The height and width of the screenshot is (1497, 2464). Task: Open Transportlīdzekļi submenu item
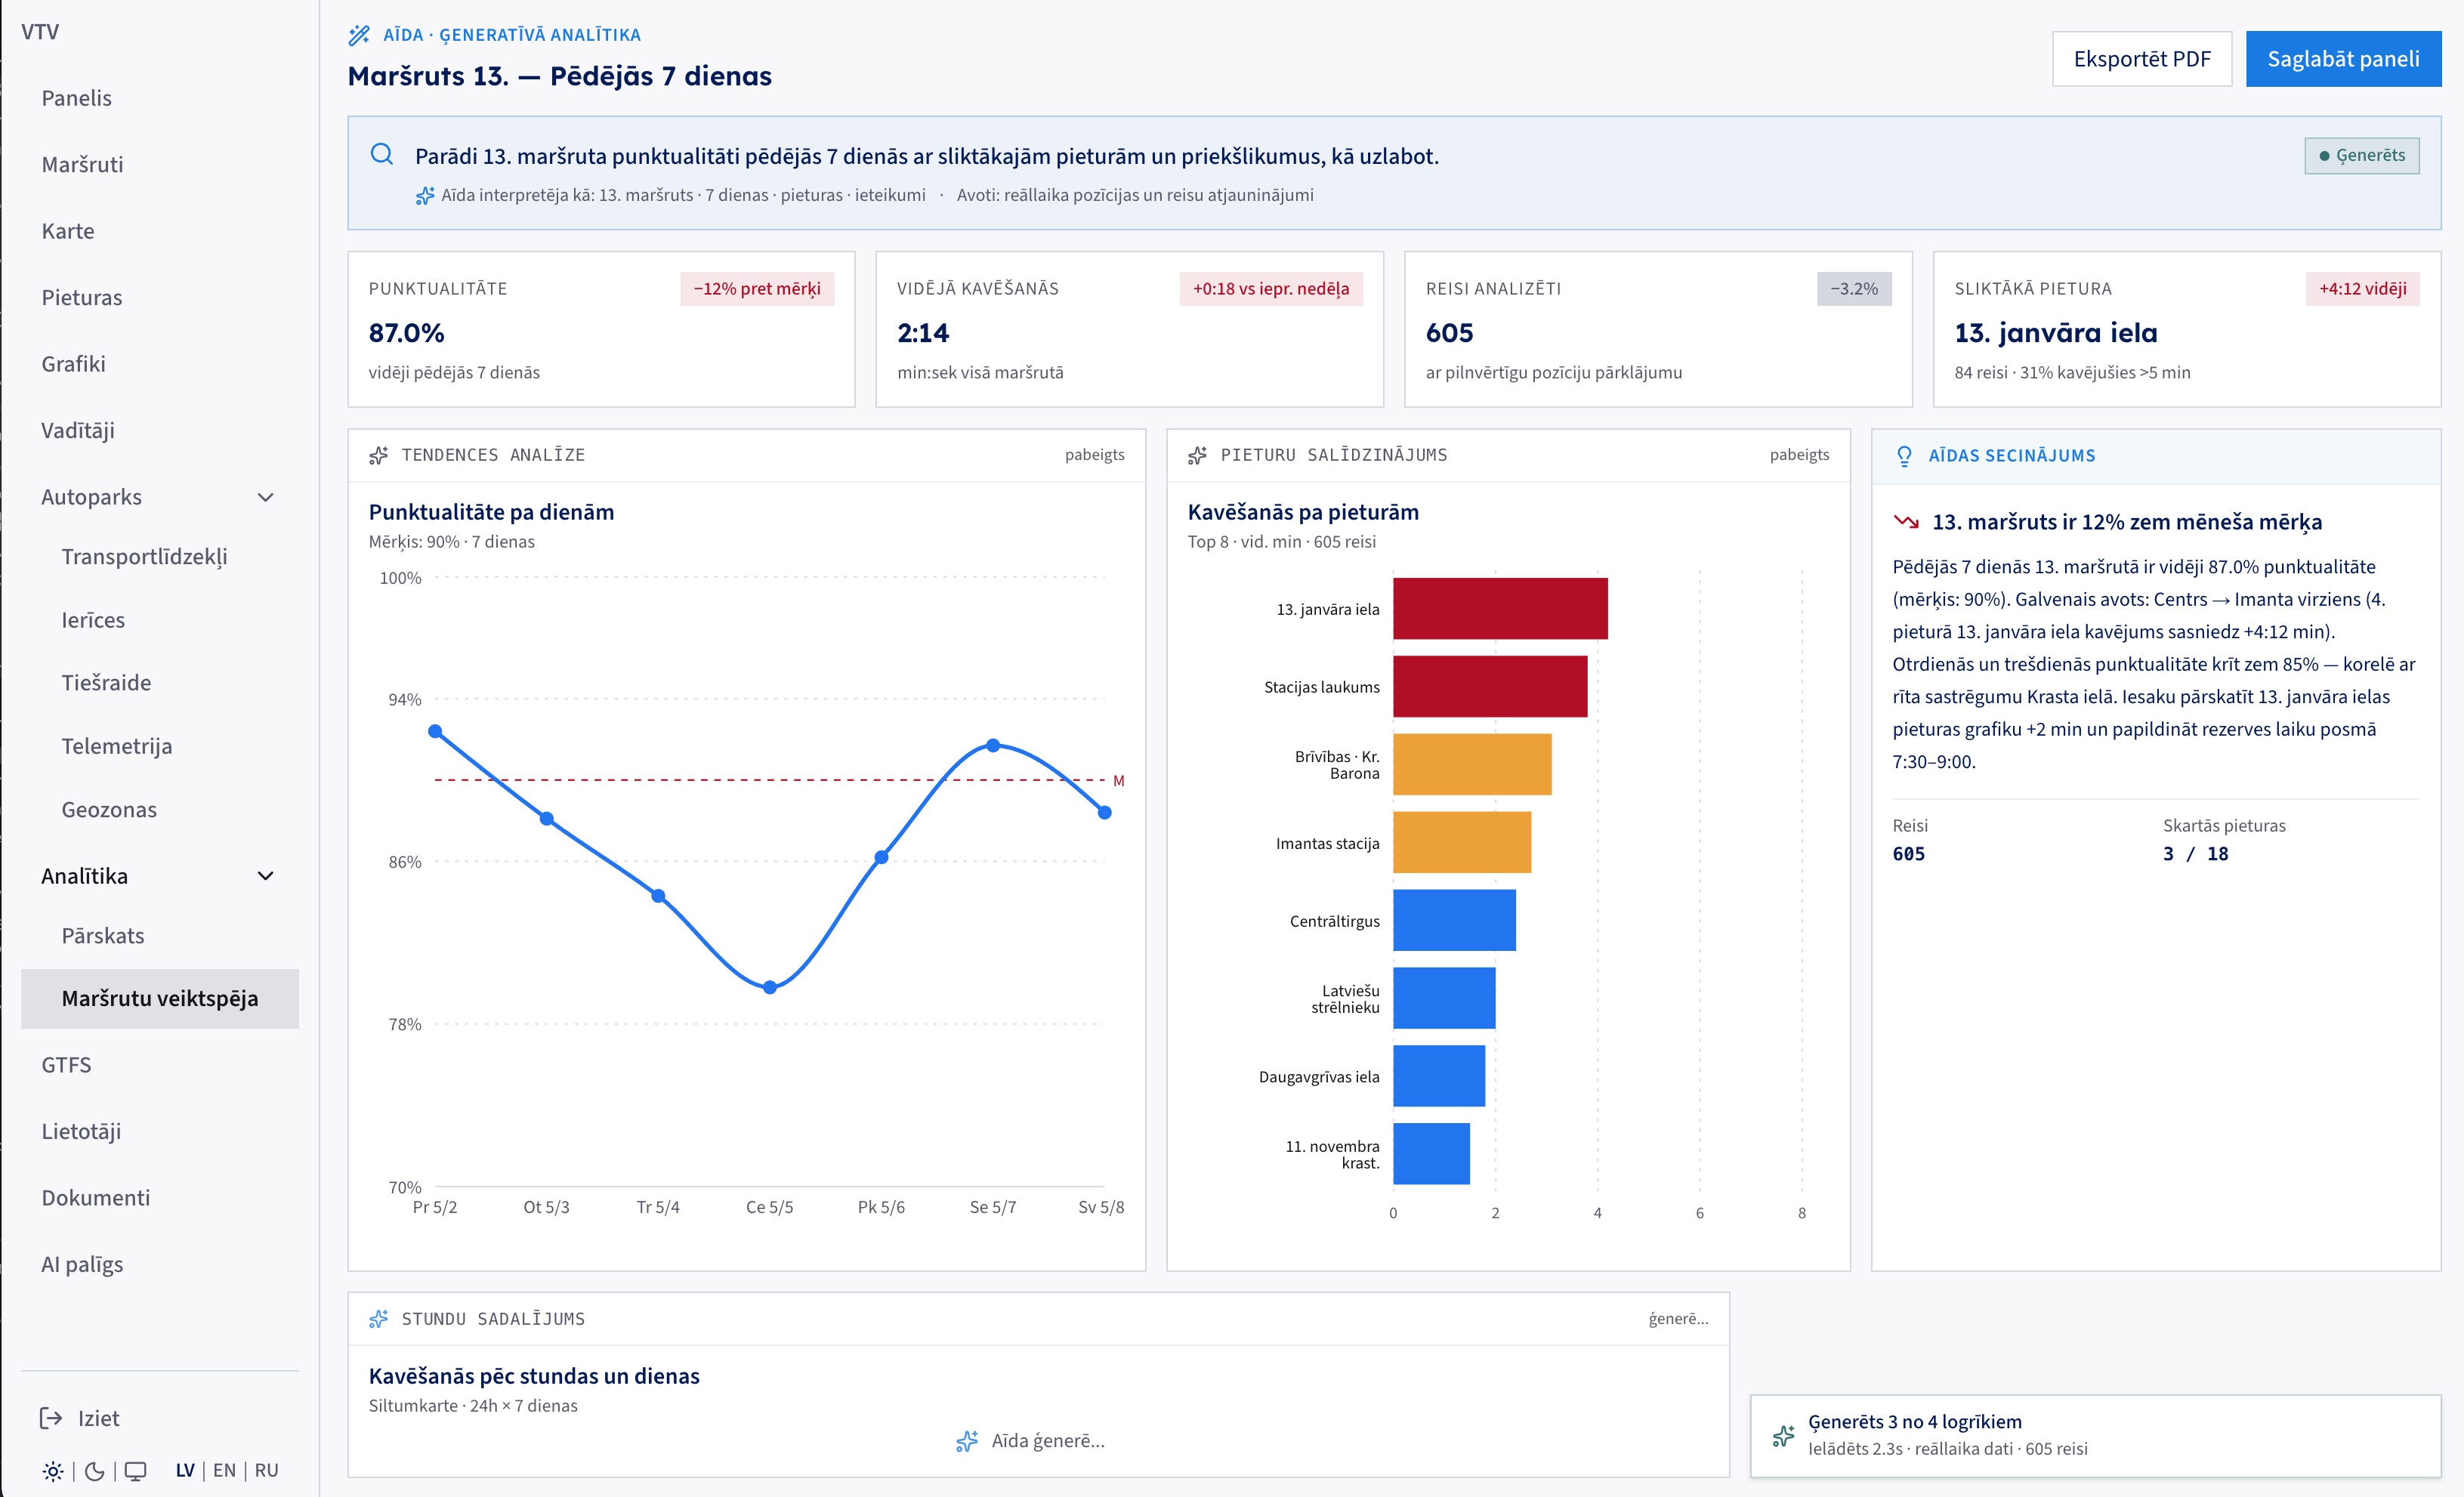pos(160,556)
